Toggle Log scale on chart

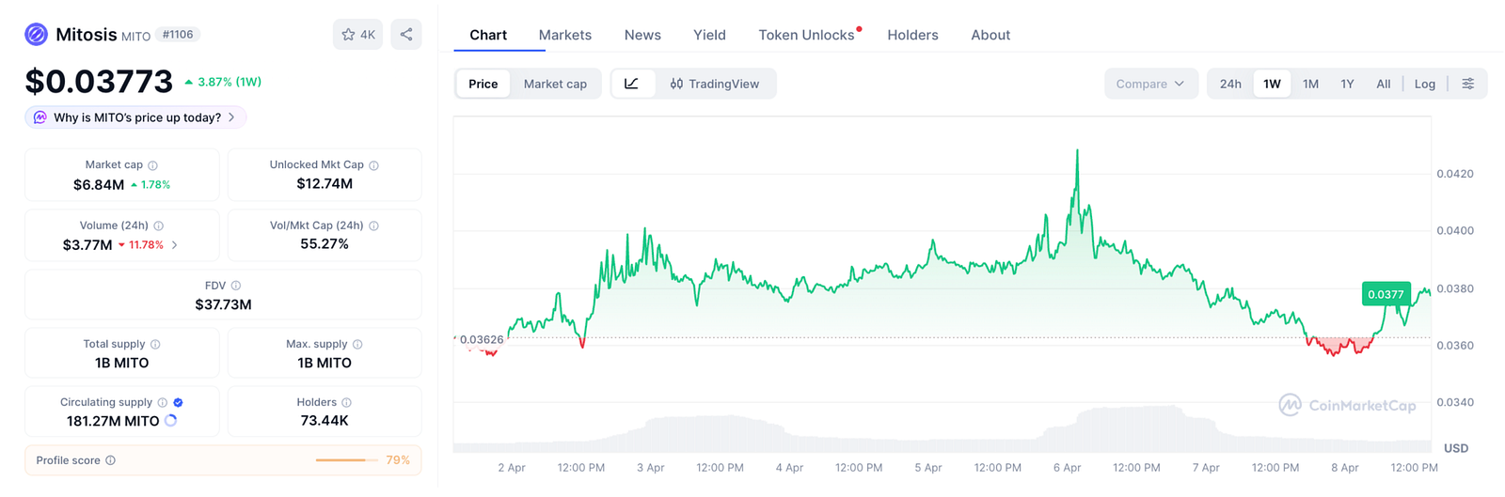(x=1425, y=84)
